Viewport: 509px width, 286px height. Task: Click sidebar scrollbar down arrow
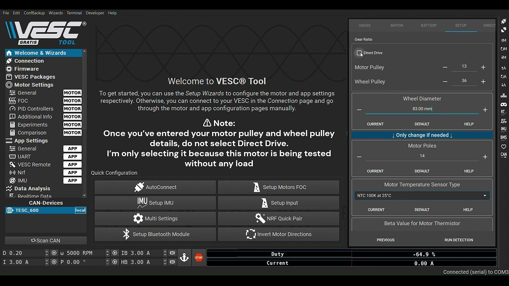[84, 195]
